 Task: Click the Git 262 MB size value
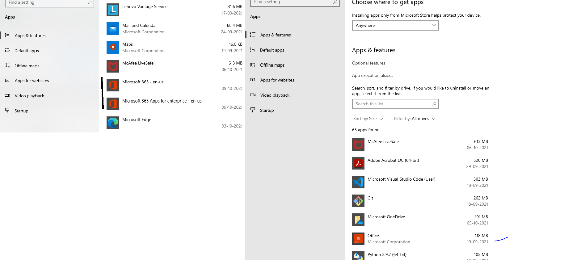481,198
